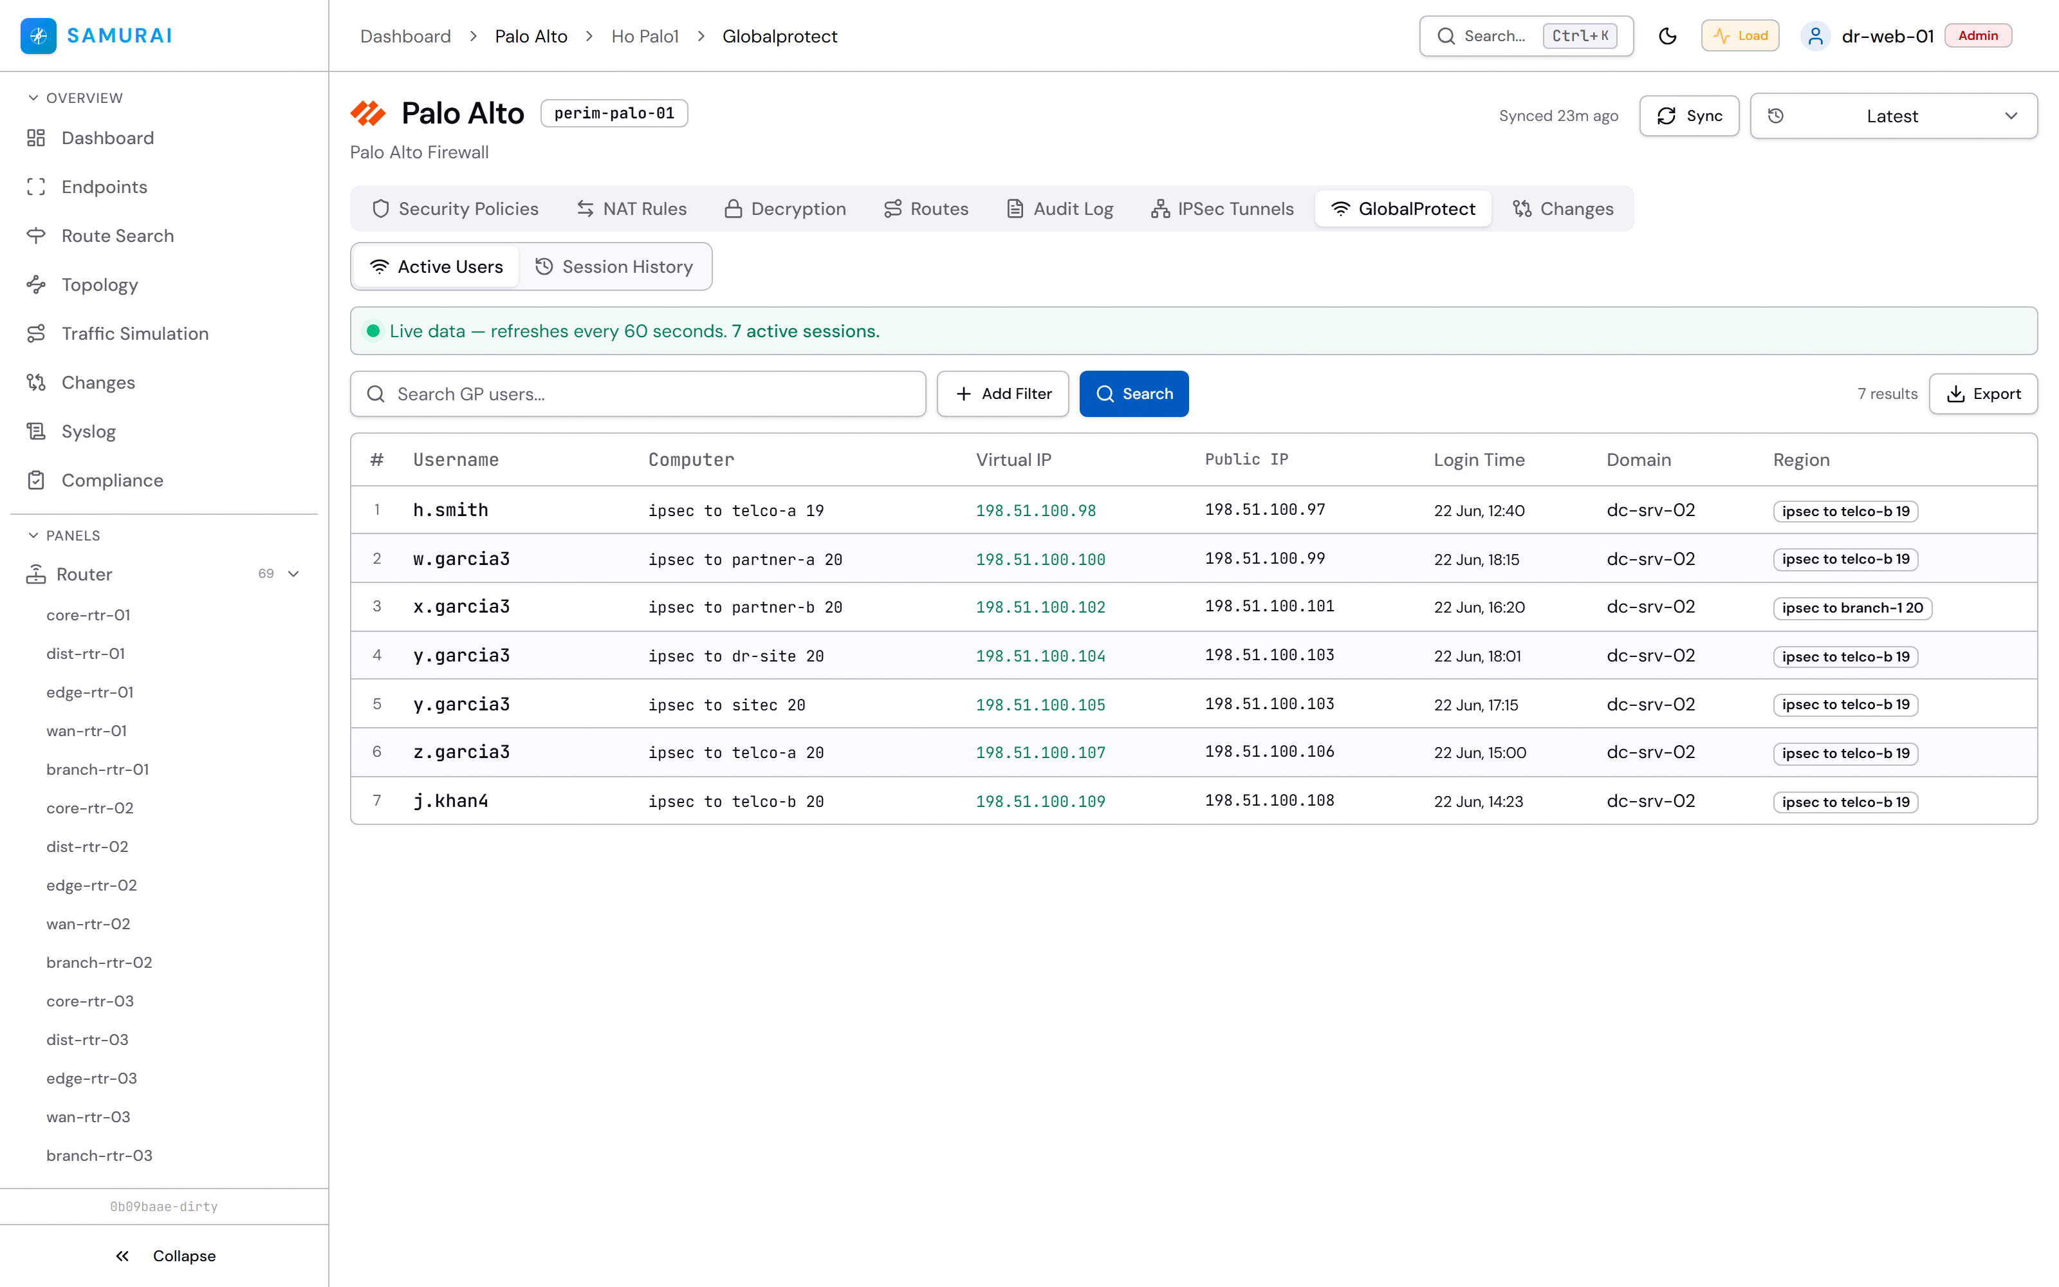Screen dimensions: 2059x1287
Task: Open the global Search box
Action: tap(1526, 36)
